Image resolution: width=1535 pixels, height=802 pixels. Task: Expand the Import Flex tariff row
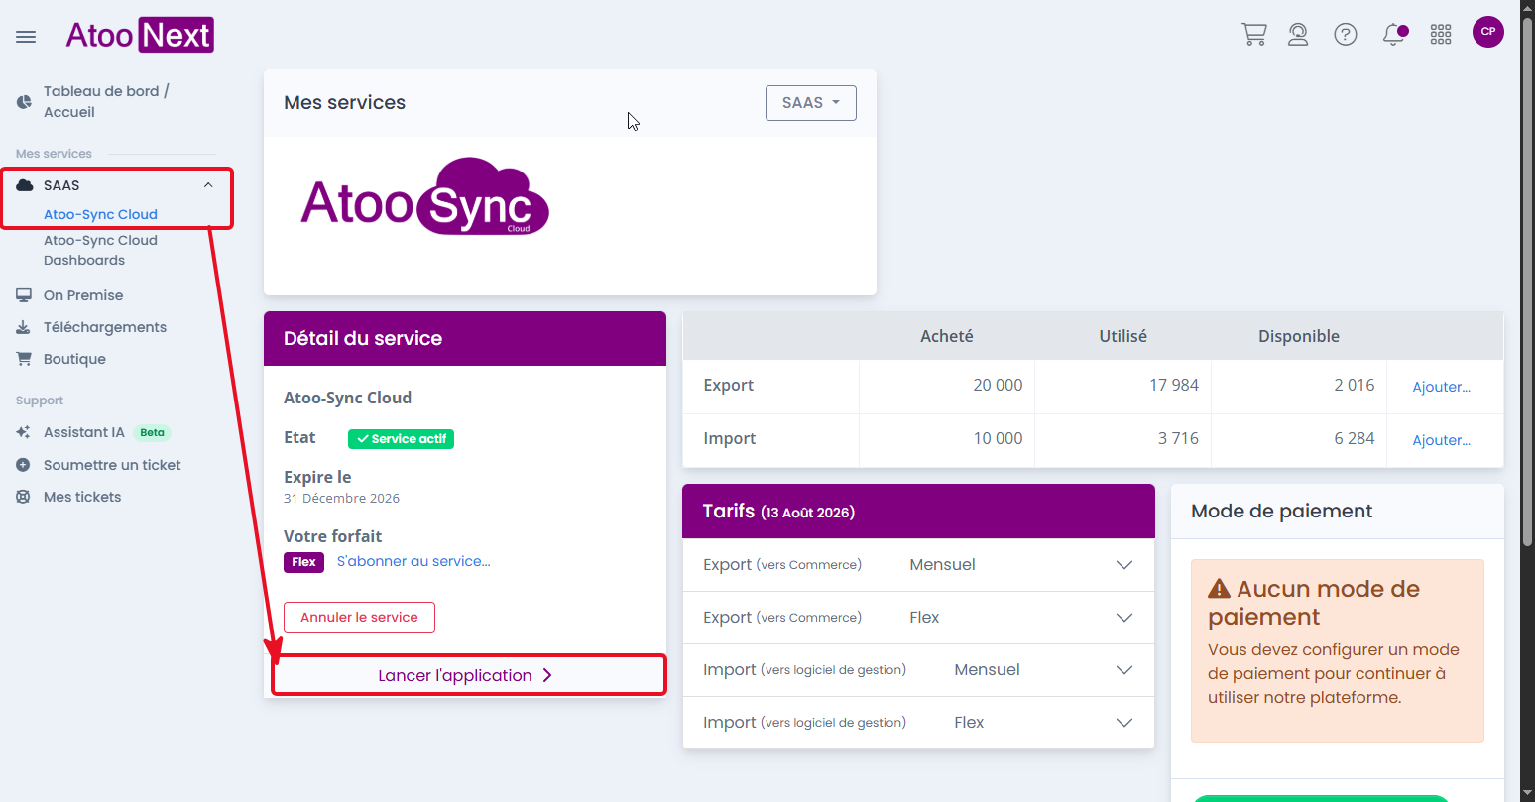click(918, 723)
